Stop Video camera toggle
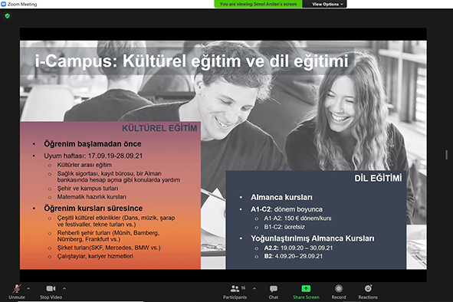The width and height of the screenshot is (453, 302). click(x=51, y=291)
